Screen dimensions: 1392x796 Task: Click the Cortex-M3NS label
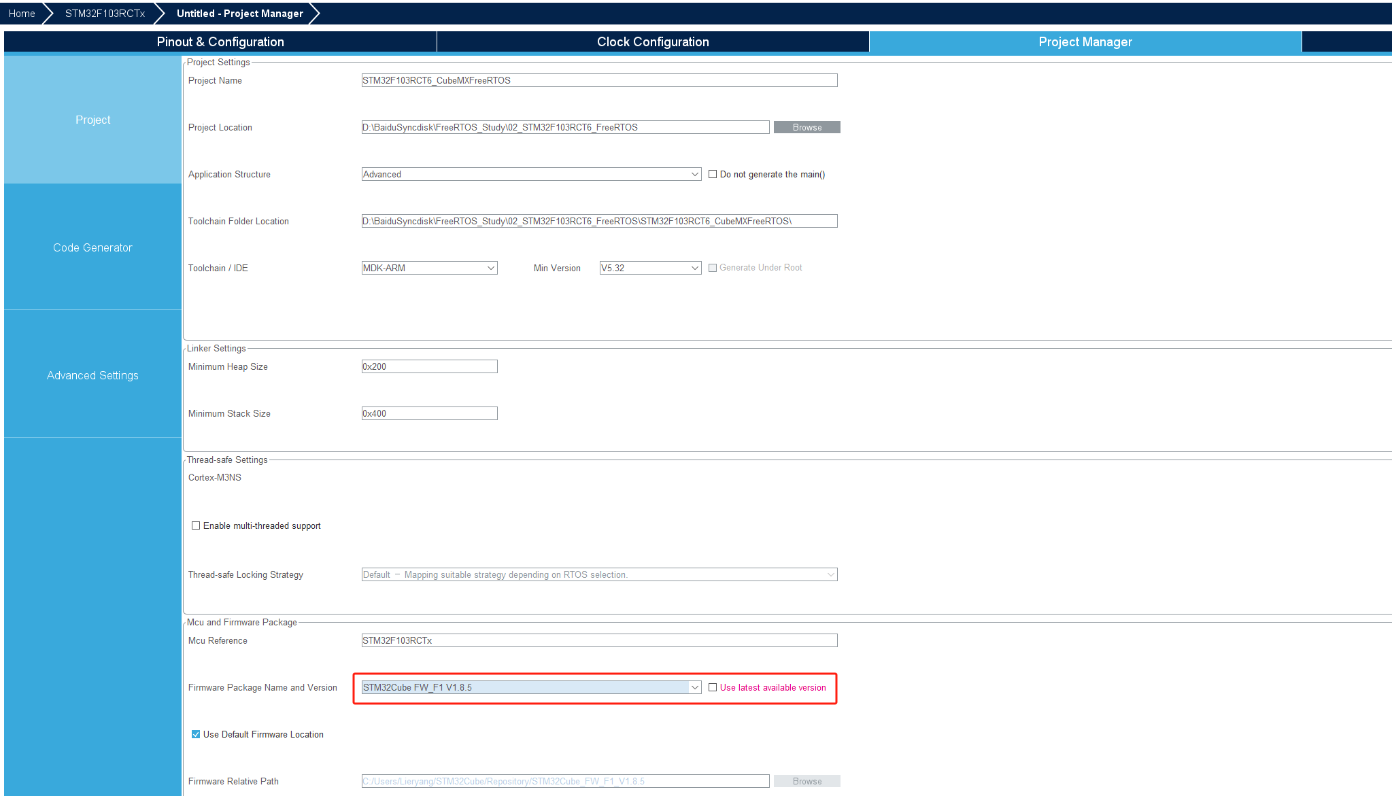pos(215,477)
